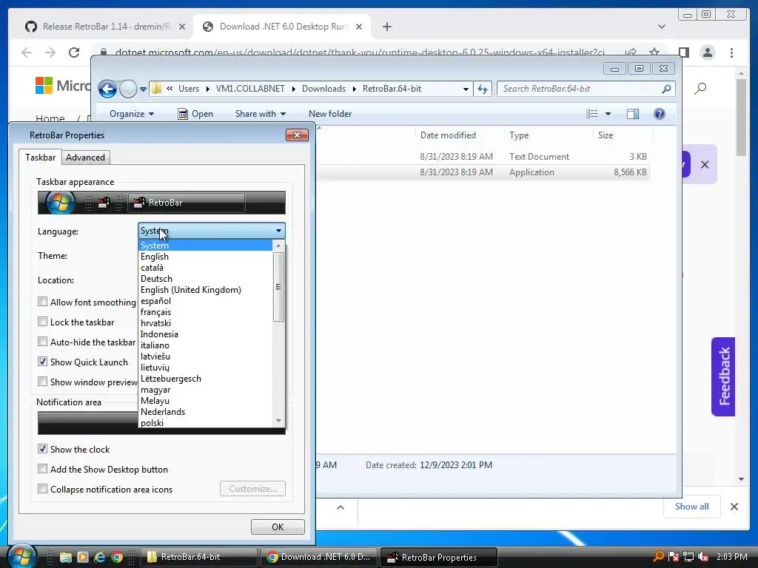Viewport: 758px width, 568px height.
Task: Open Action Center flag icon in tray
Action: point(674,556)
